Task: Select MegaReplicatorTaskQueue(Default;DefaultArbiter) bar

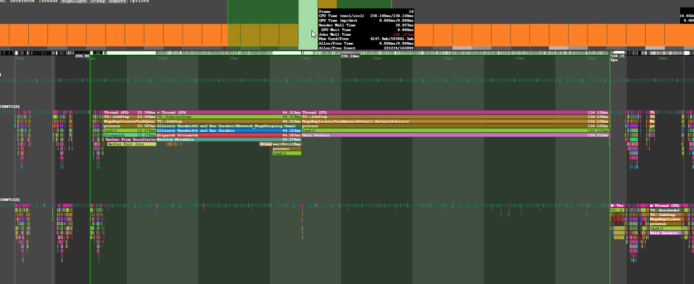Action: click(455, 121)
